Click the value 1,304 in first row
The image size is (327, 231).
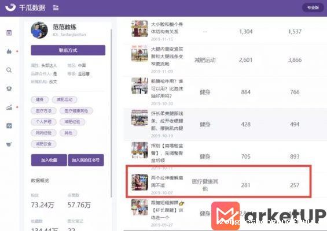coord(245,32)
